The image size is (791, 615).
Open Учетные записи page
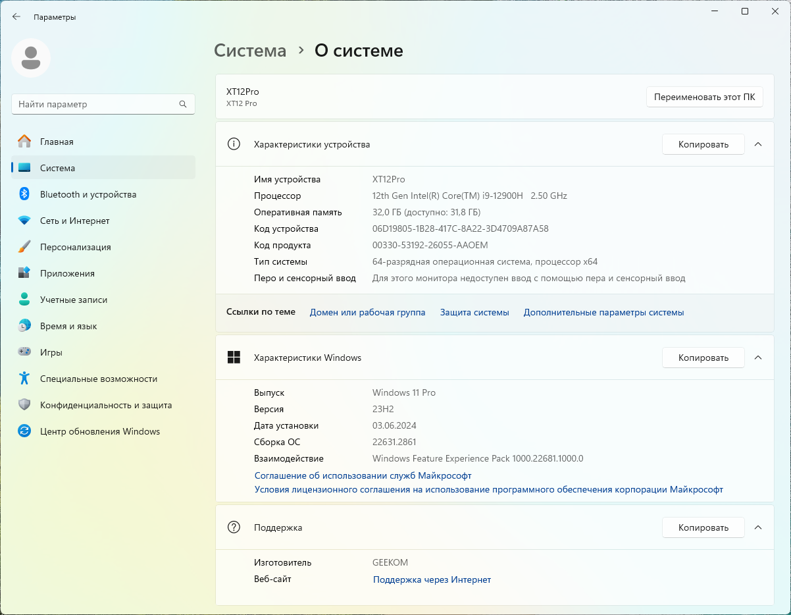pyautogui.click(x=103, y=300)
